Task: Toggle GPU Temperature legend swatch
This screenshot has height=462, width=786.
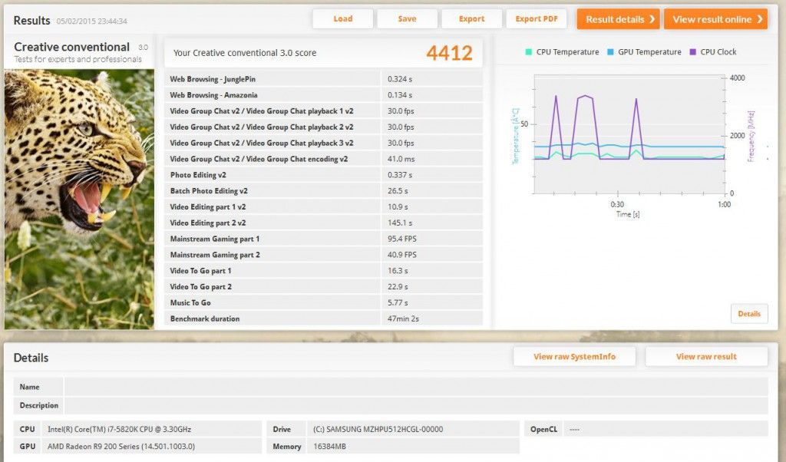Action: [x=610, y=51]
